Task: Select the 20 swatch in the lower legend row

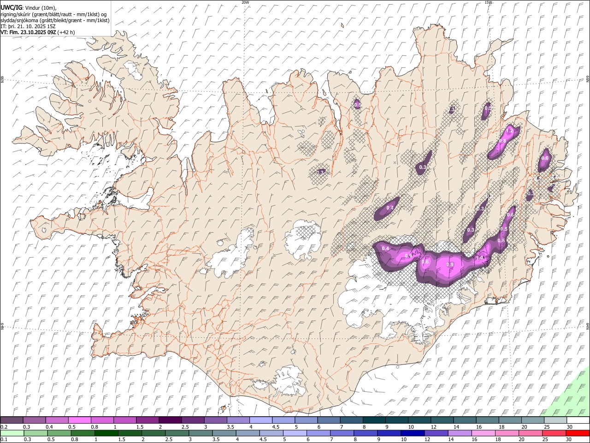Action: (531, 433)
